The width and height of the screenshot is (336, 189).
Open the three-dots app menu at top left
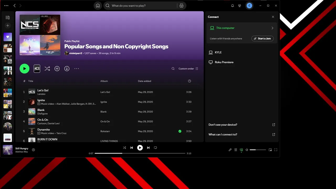(6, 6)
